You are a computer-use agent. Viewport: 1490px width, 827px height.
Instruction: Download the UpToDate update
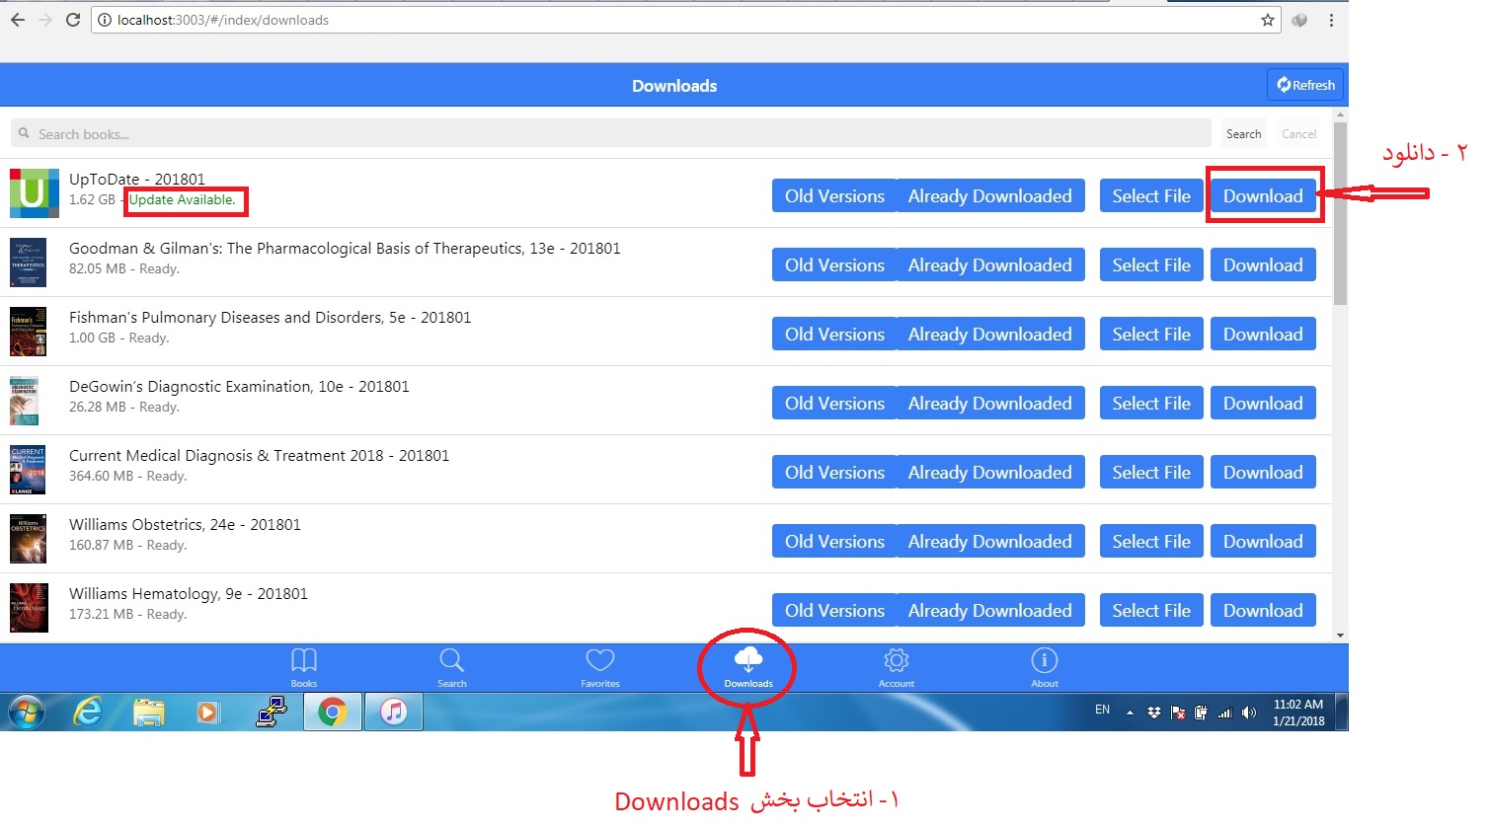click(1263, 196)
